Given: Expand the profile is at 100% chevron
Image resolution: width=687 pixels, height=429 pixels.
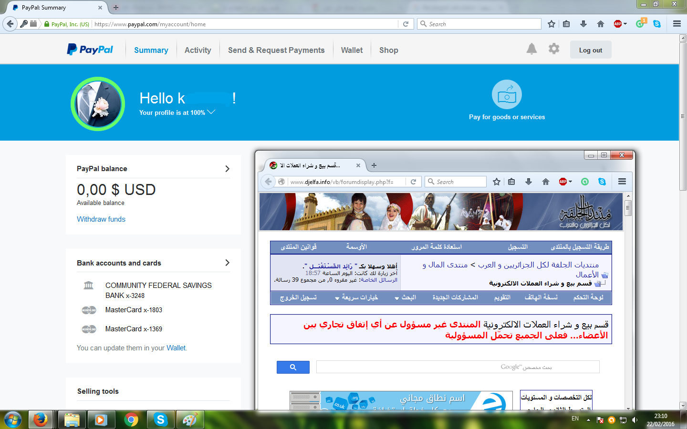Looking at the screenshot, I should (211, 112).
